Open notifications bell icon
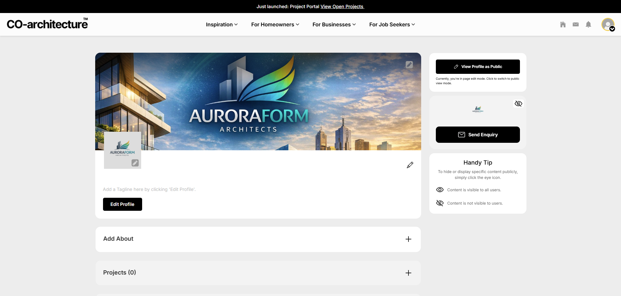621x296 pixels. [588, 24]
